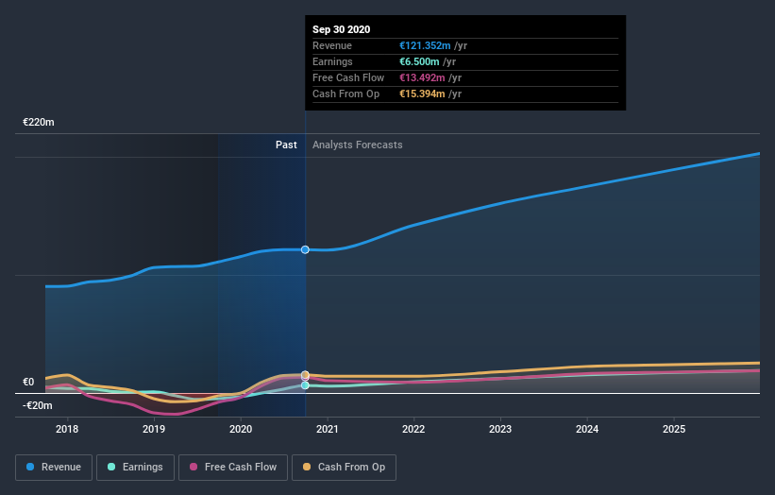Click the Cash From Op label in tooltip
This screenshot has height=495, width=775.
coord(346,94)
